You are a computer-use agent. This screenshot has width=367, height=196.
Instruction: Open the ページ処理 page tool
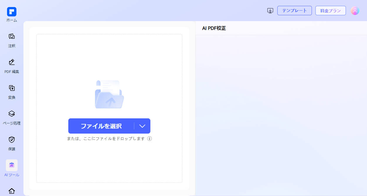12,117
